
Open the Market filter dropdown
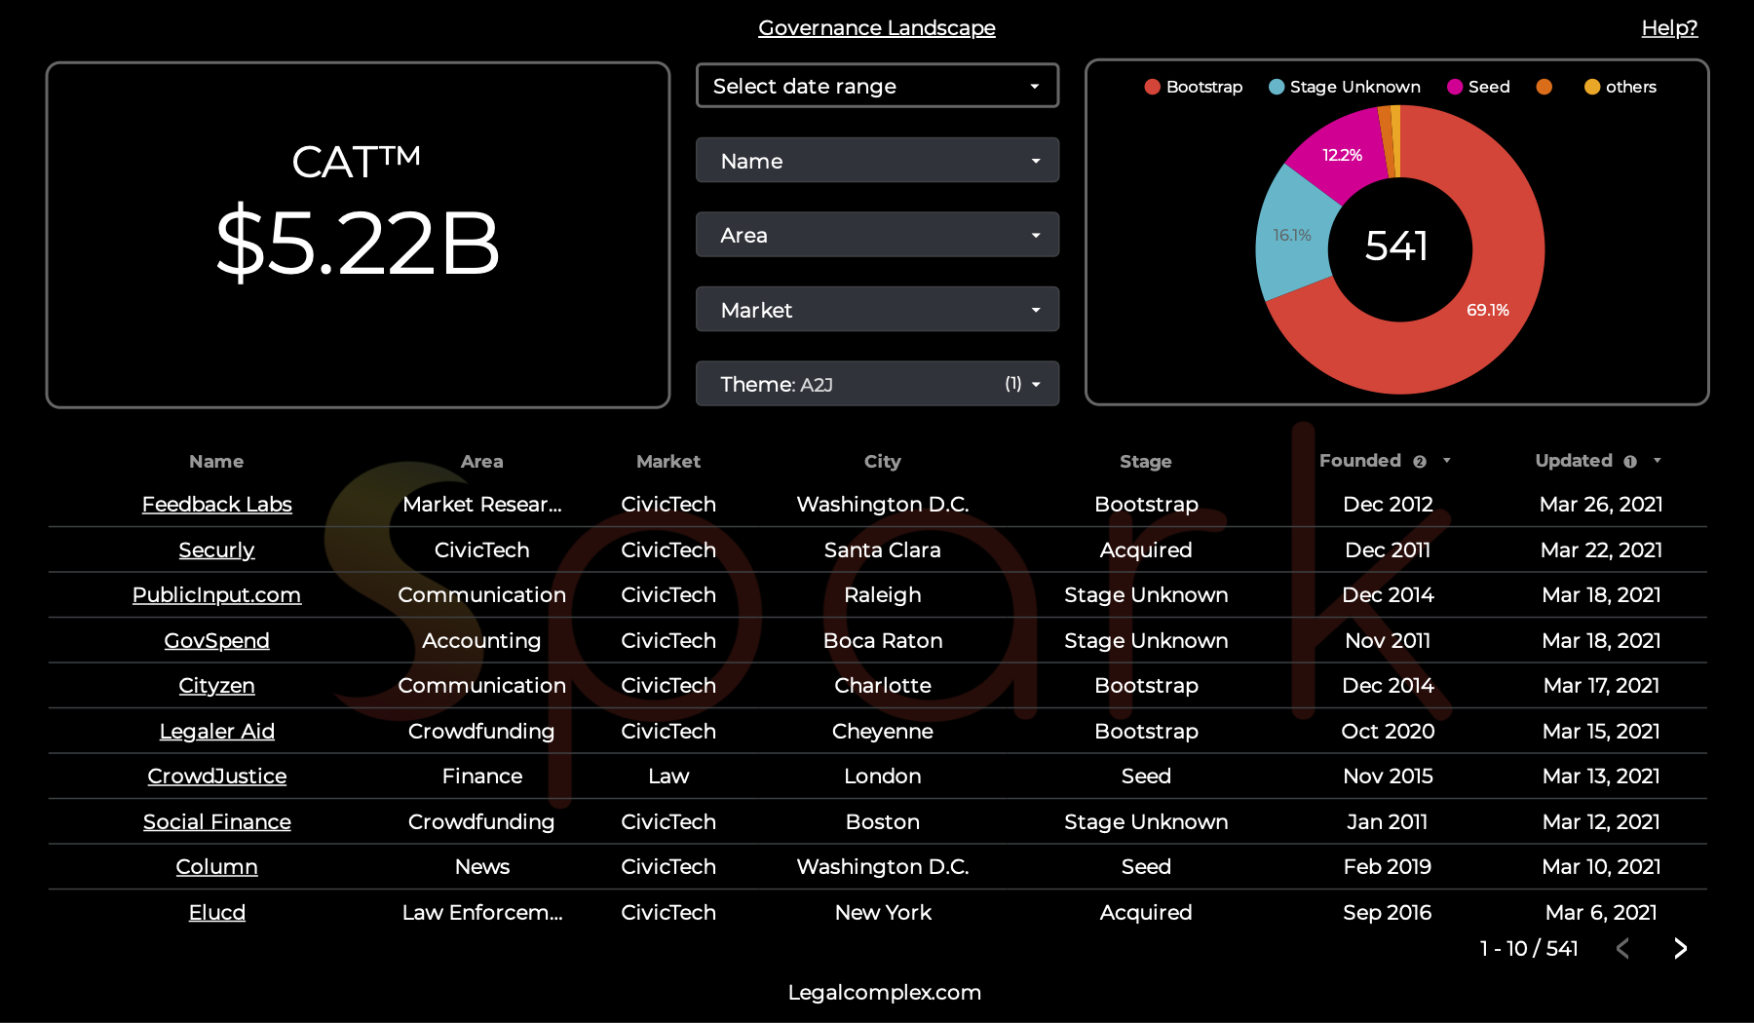tap(877, 310)
